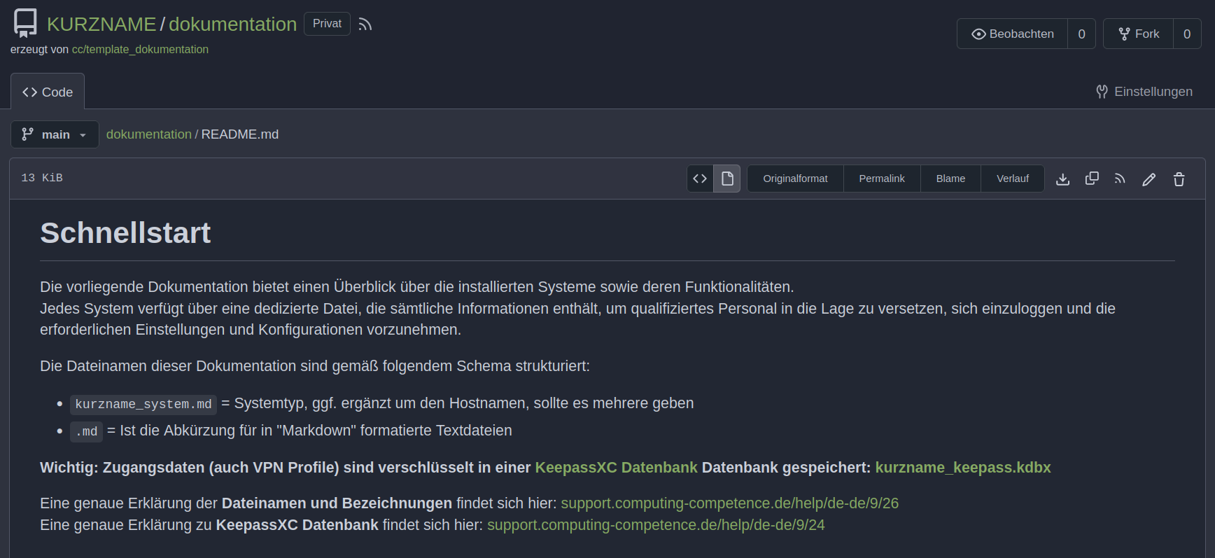Switch to source code view
The width and height of the screenshot is (1215, 558).
700,179
